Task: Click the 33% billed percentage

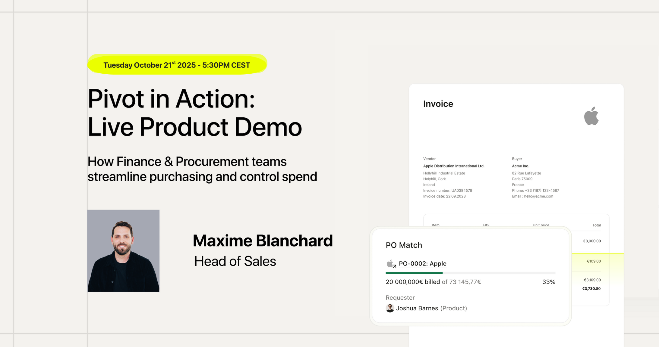Action: coord(548,282)
